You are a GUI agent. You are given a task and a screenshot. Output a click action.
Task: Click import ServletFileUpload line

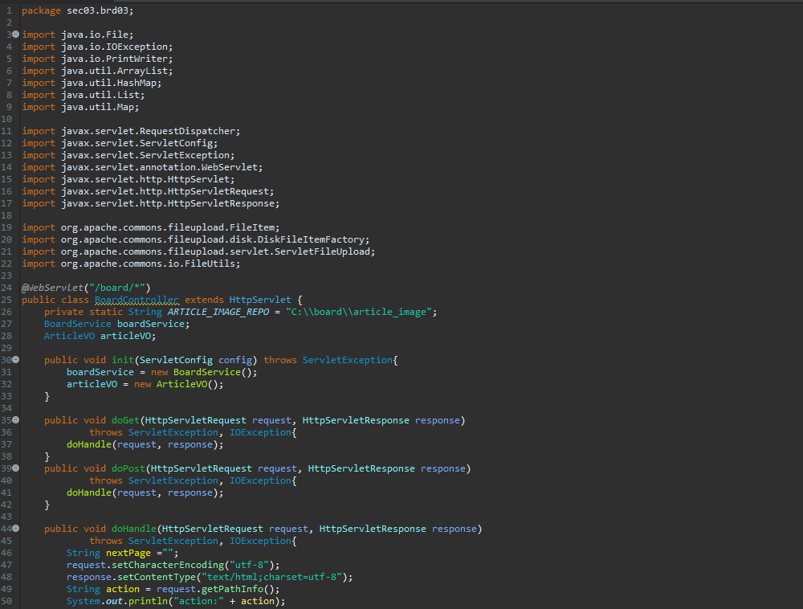click(x=198, y=251)
